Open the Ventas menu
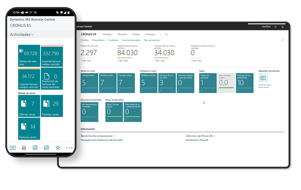Image resolution: width=301 pixels, height=190 pixels. [x=137, y=34]
